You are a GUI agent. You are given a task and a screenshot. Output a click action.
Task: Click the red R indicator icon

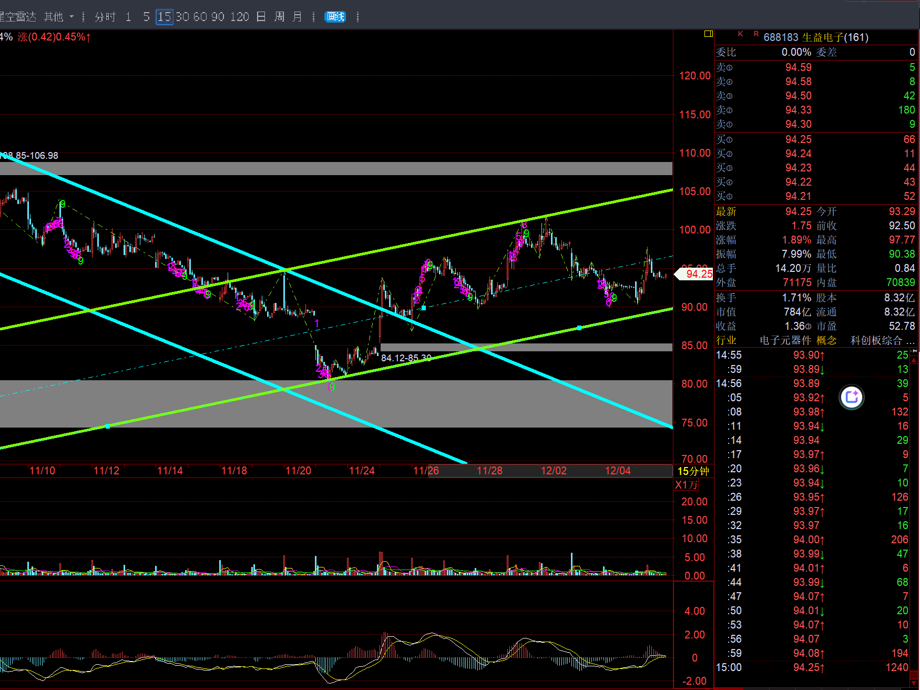tap(756, 34)
